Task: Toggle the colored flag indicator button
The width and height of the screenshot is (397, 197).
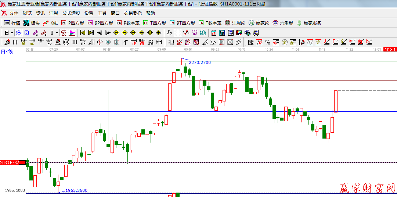Action: coord(72,33)
